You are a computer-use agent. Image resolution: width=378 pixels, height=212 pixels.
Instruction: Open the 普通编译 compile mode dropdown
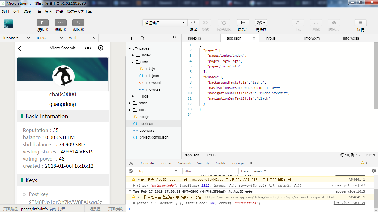165,23
